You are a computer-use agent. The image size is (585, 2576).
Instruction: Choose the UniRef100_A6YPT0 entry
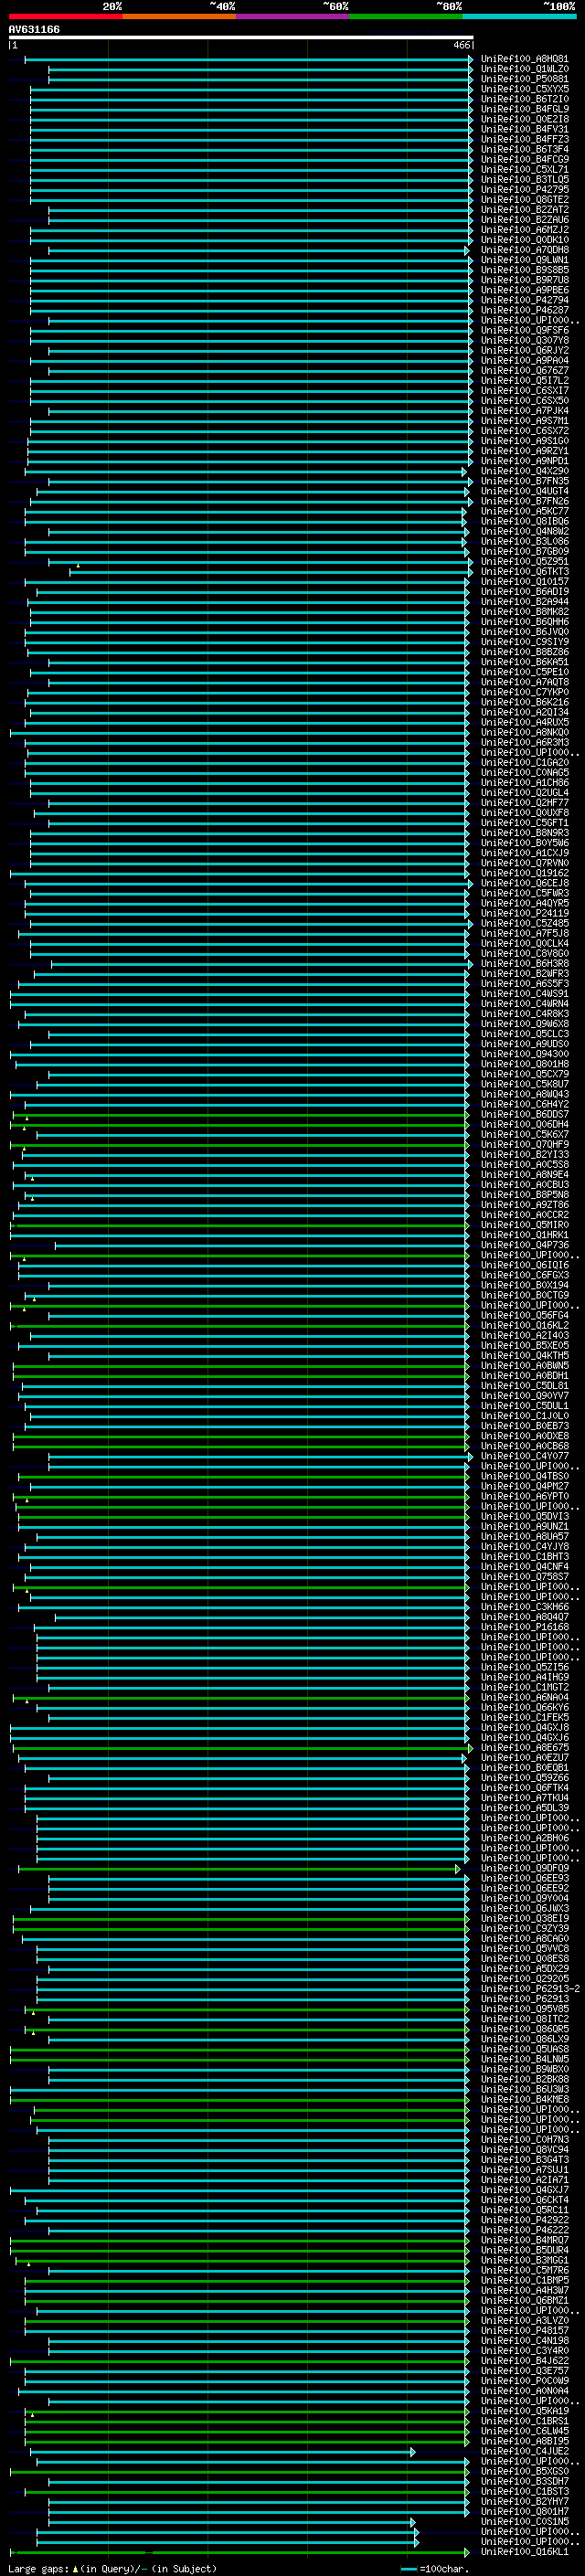[x=524, y=1496]
